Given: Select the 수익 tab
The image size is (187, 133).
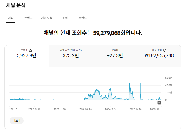Looking at the screenshot, I should [x=65, y=18].
